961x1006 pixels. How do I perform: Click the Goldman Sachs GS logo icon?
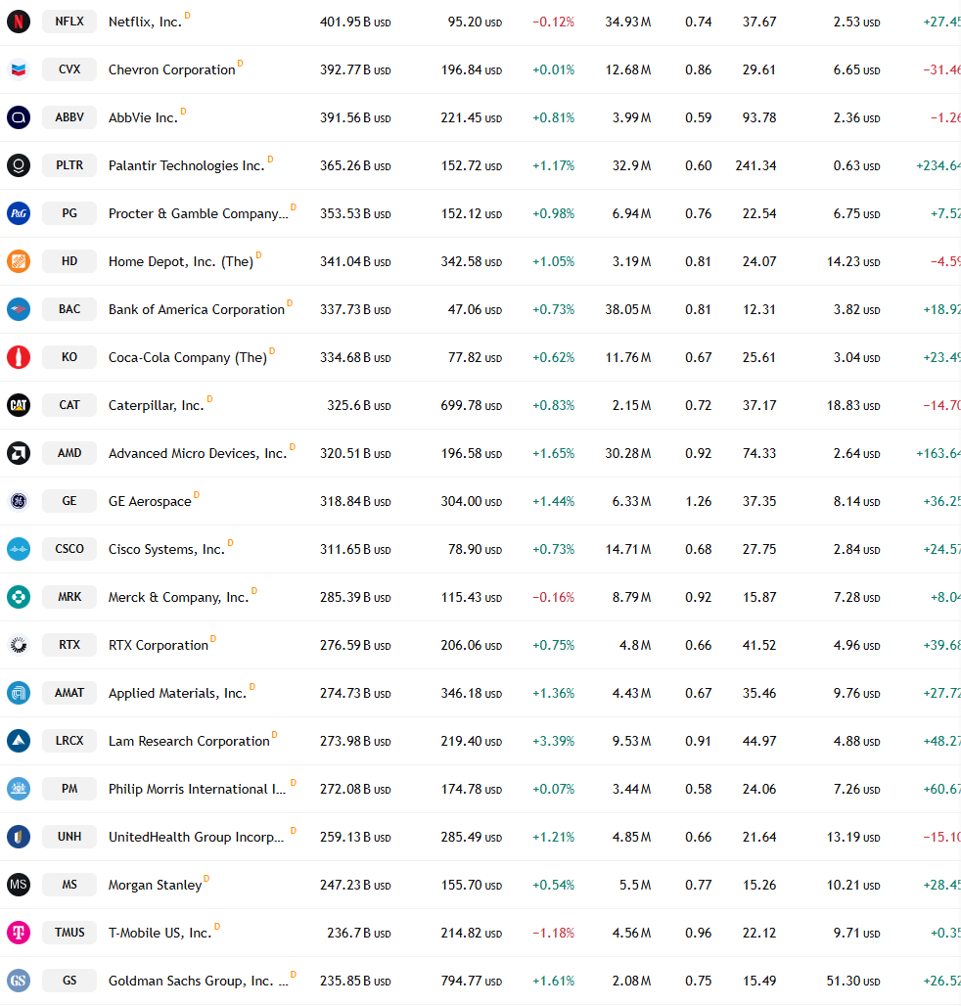click(19, 981)
